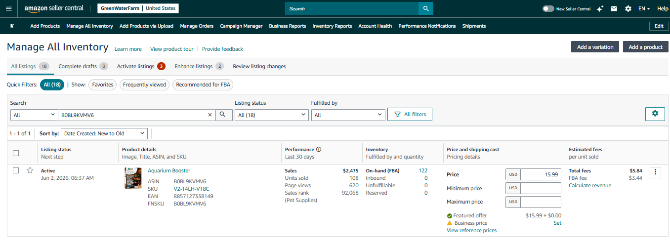
Task: Open the sparkle AI assistant icon
Action: (x=600, y=8)
